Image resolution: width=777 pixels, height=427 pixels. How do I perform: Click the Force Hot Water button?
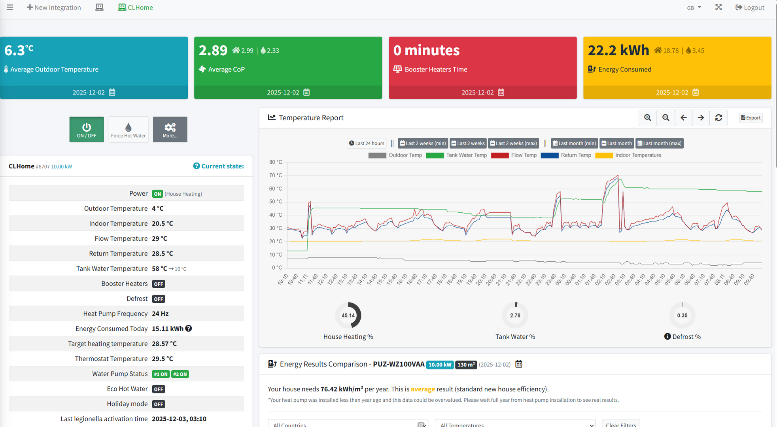point(129,129)
